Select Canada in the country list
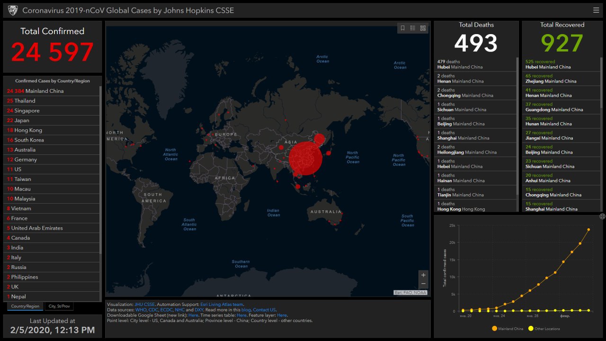 pyautogui.click(x=52, y=238)
